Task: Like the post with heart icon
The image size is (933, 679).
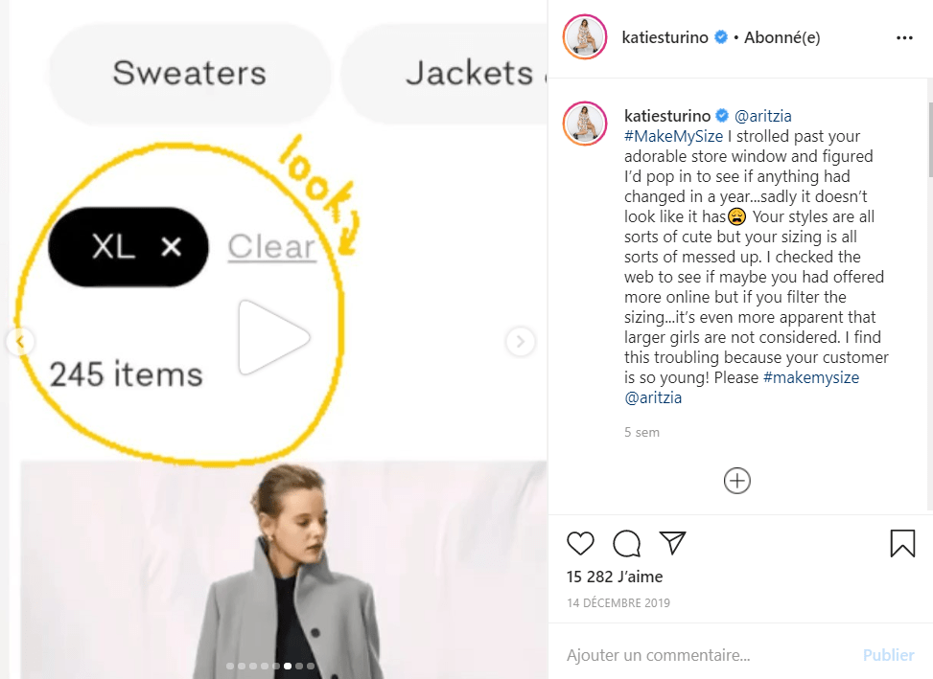Action: click(580, 543)
